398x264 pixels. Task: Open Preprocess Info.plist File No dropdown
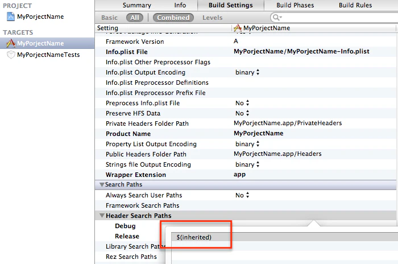(242, 103)
